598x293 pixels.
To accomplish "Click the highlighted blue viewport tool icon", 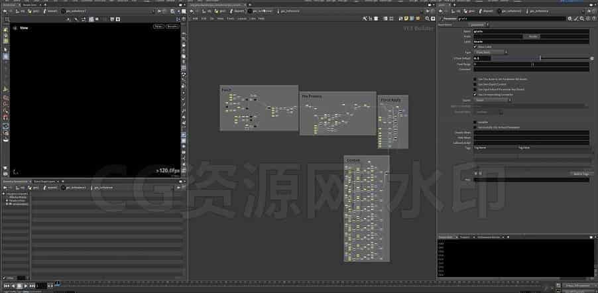I will coord(5,56).
